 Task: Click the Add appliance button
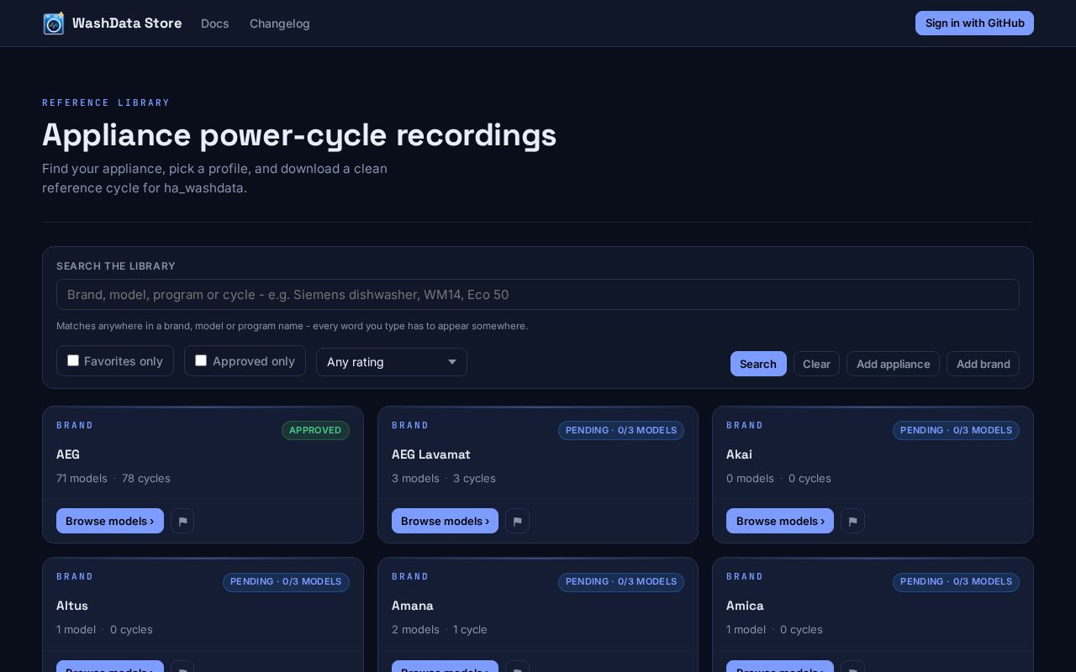click(893, 364)
